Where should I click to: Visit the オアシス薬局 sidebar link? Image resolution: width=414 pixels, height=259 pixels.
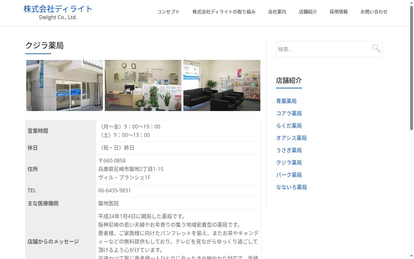[x=291, y=138]
